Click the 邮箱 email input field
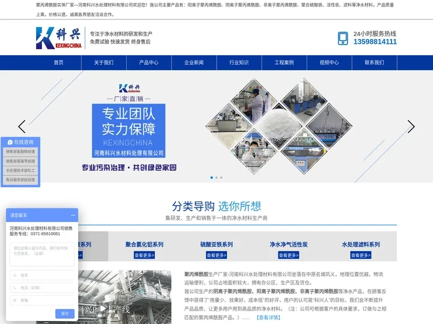The height and width of the screenshot is (324, 433). pos(42,301)
